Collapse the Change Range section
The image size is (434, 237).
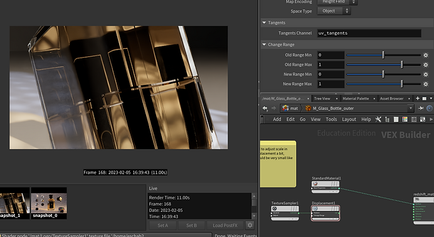[x=264, y=45]
